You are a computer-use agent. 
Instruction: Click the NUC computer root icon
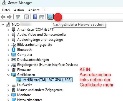tap(8, 25)
